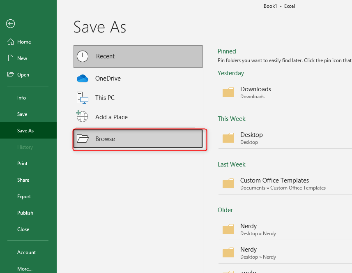Select the Recent clock icon

[x=82, y=56]
